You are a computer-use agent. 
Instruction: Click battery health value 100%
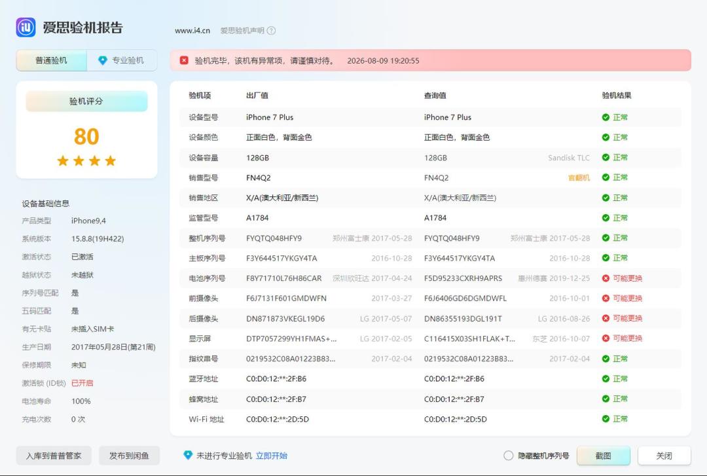click(81, 401)
